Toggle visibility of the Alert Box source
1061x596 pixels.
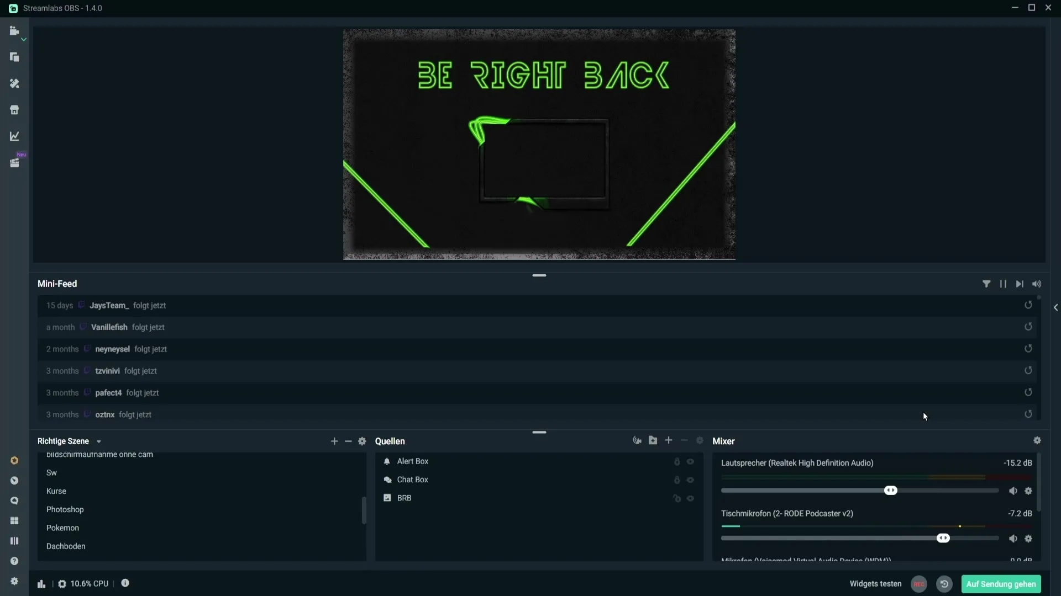(691, 462)
